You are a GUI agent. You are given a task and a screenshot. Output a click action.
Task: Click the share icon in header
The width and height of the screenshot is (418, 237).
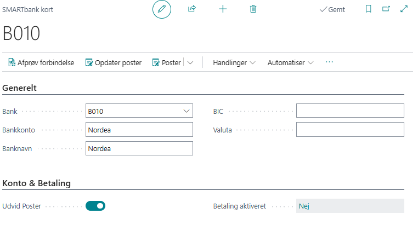[192, 9]
